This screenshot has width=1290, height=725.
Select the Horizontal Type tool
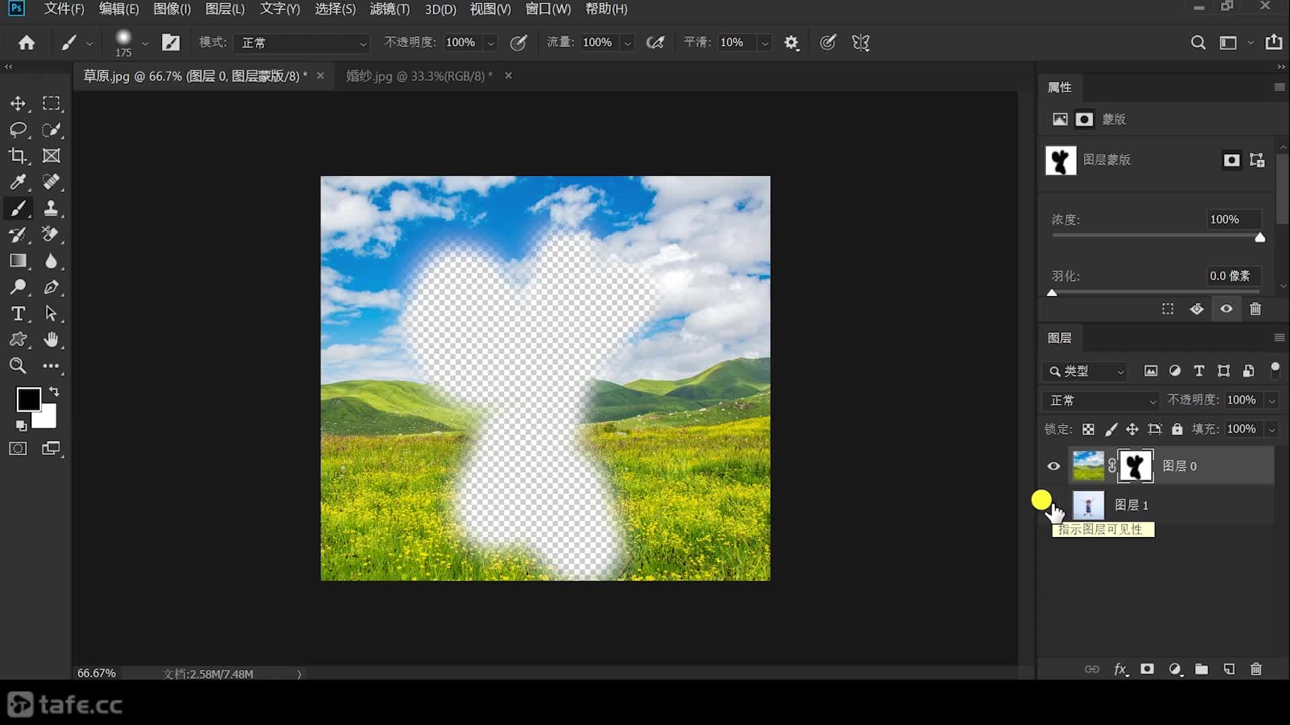18,313
